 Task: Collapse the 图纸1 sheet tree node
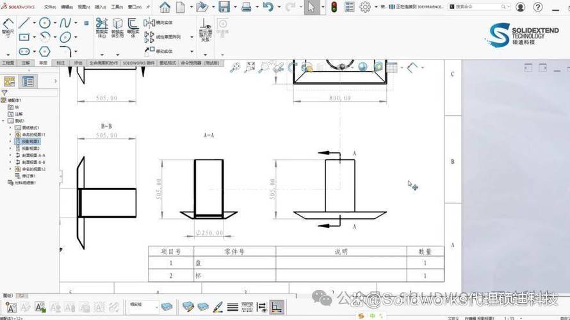[x=3, y=121]
